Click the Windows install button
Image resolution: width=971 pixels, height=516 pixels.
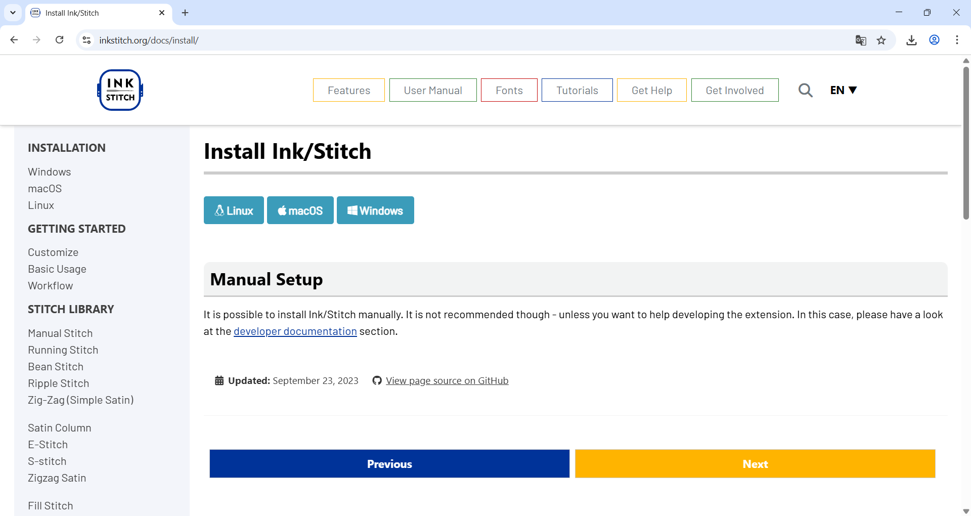tap(375, 210)
